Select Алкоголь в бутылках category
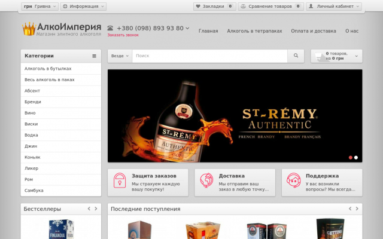Screen dimensions: 383x239 coord(61,69)
